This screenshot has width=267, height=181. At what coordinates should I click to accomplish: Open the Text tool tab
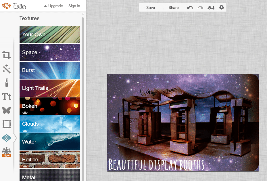click(x=7, y=97)
